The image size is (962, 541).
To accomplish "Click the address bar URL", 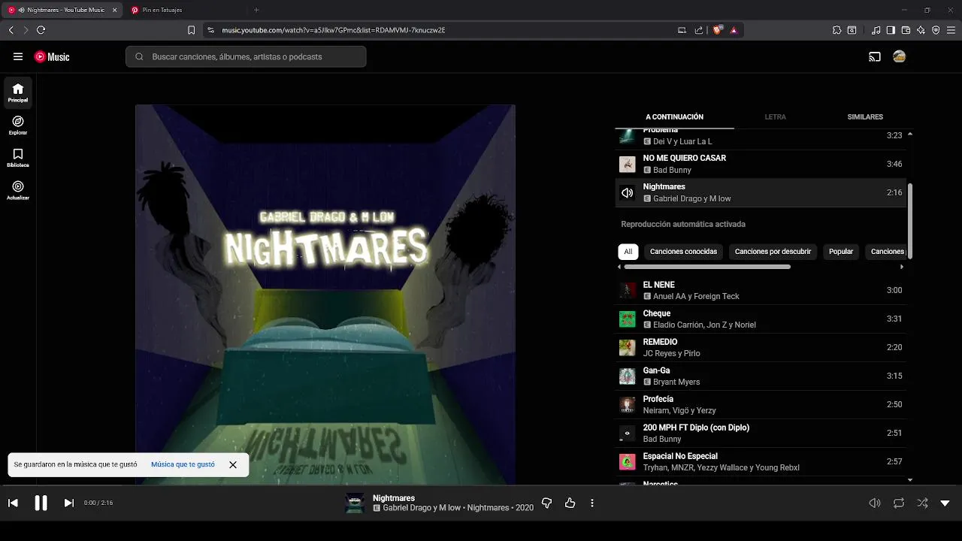I will click(x=334, y=30).
